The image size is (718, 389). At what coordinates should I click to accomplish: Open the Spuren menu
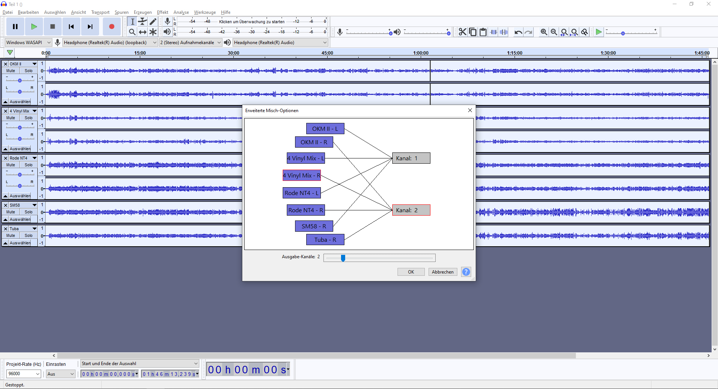[122, 12]
